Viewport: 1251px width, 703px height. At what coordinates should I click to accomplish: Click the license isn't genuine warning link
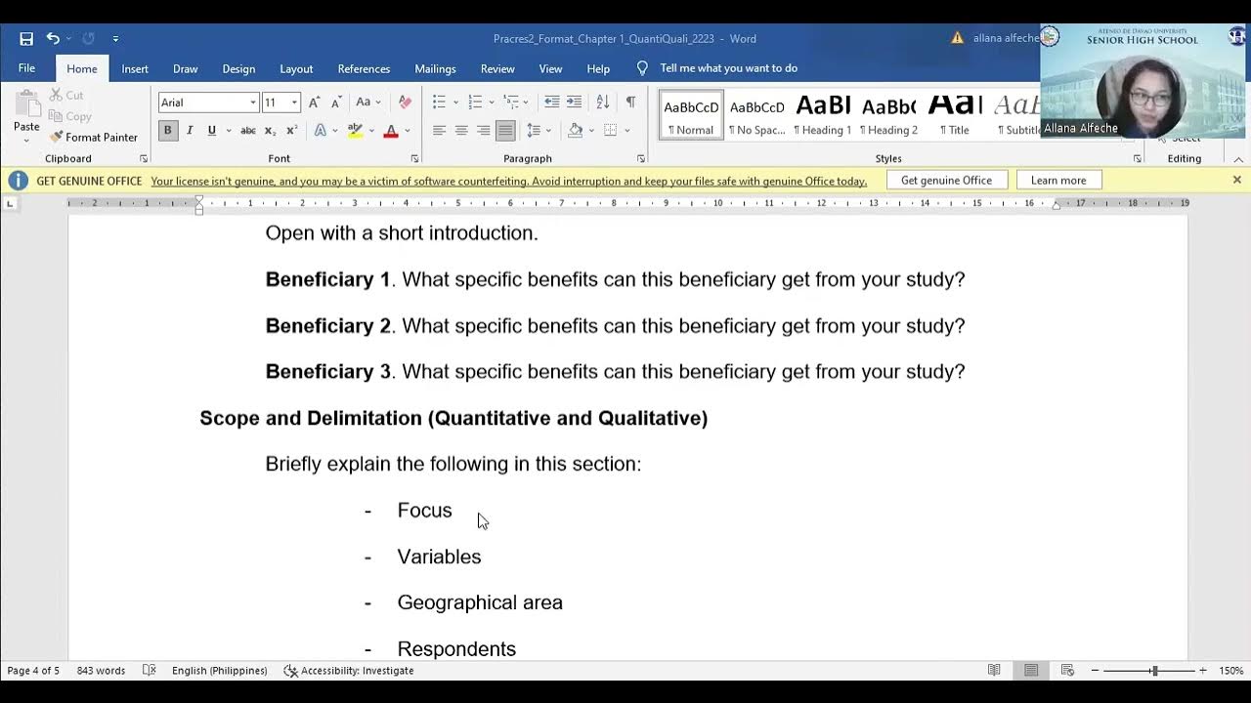click(x=508, y=181)
